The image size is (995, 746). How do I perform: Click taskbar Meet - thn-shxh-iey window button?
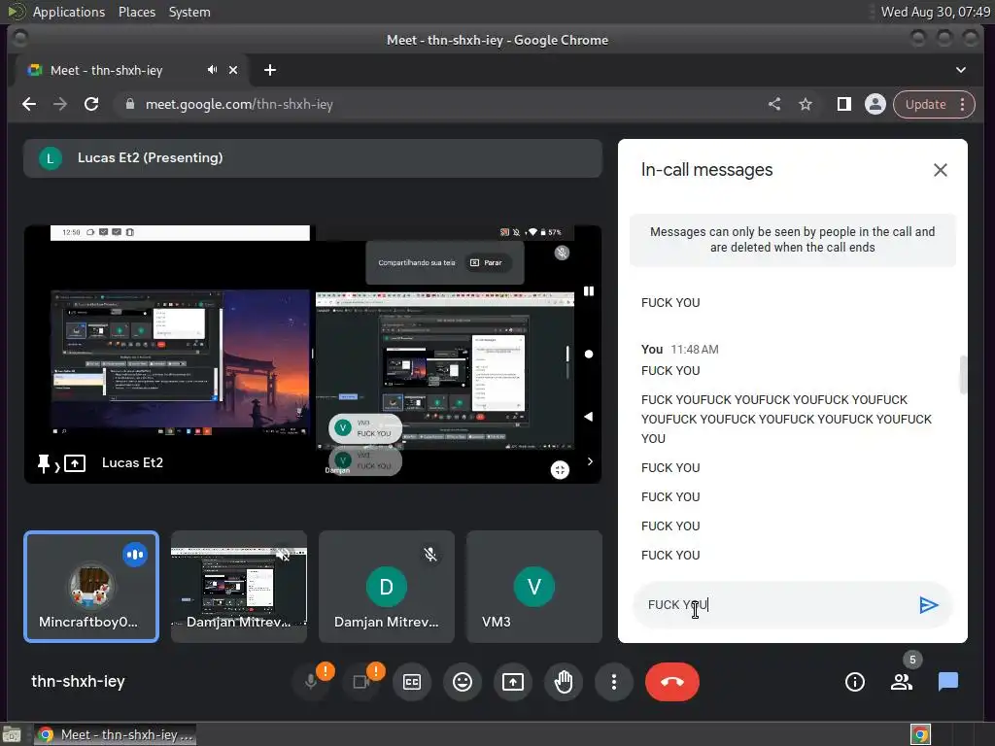(x=115, y=734)
